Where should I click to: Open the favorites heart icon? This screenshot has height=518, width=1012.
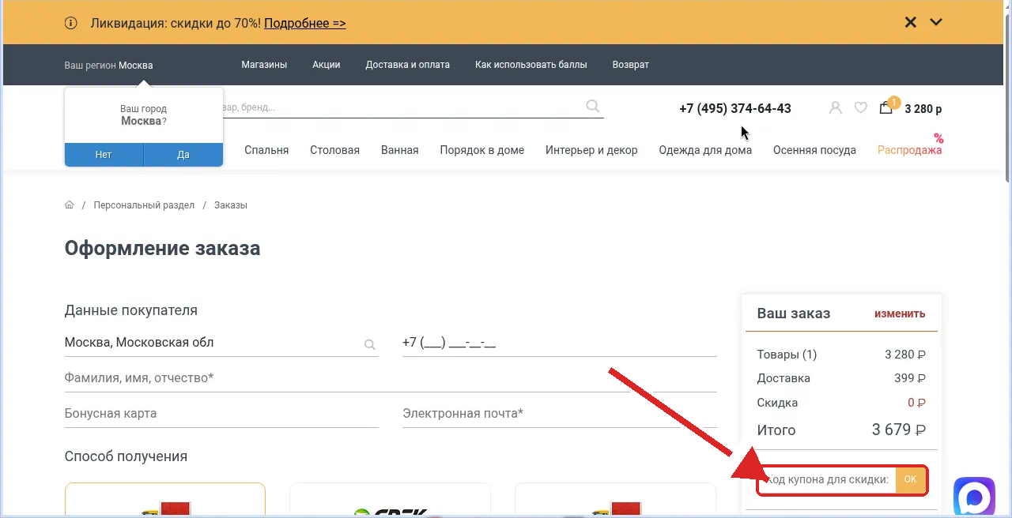click(861, 107)
